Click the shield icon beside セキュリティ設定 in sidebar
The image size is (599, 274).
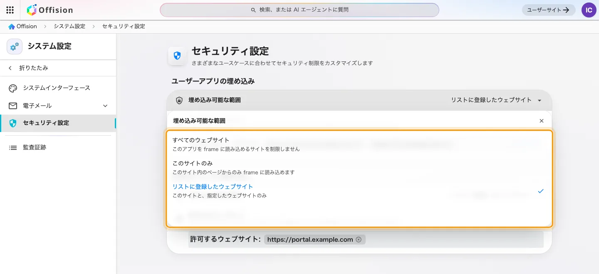click(x=13, y=123)
